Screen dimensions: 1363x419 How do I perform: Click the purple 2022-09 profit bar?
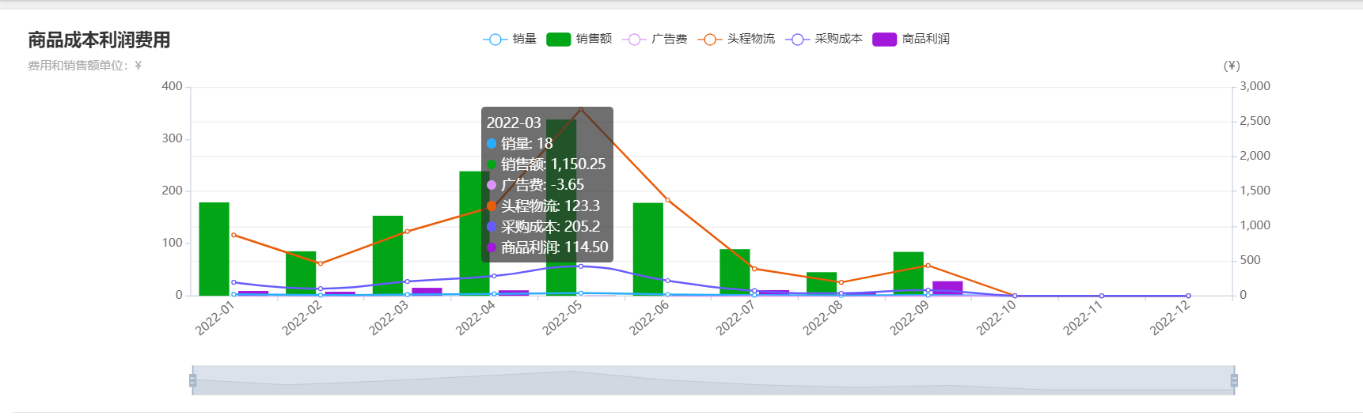947,289
